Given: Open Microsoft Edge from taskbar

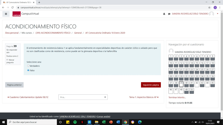Looking at the screenshot, I should (140, 122).
